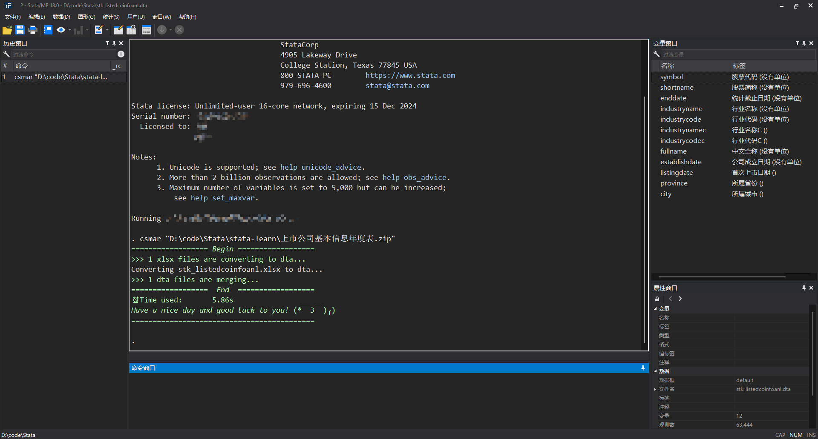Viewport: 818px width, 439px height.
Task: Select the province variable row
Action: (x=734, y=183)
